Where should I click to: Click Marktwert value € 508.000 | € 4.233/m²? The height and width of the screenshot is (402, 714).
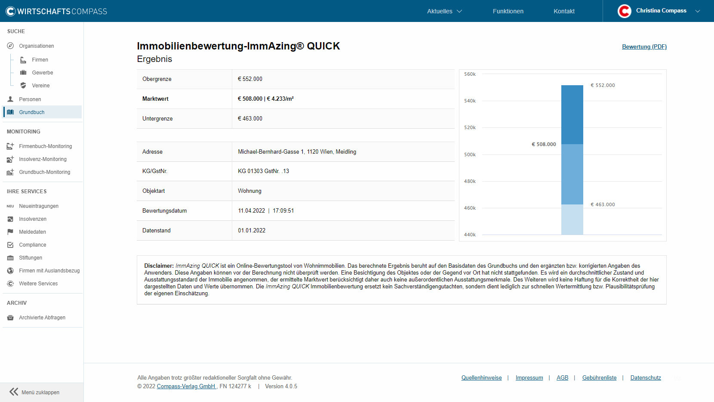[266, 99]
